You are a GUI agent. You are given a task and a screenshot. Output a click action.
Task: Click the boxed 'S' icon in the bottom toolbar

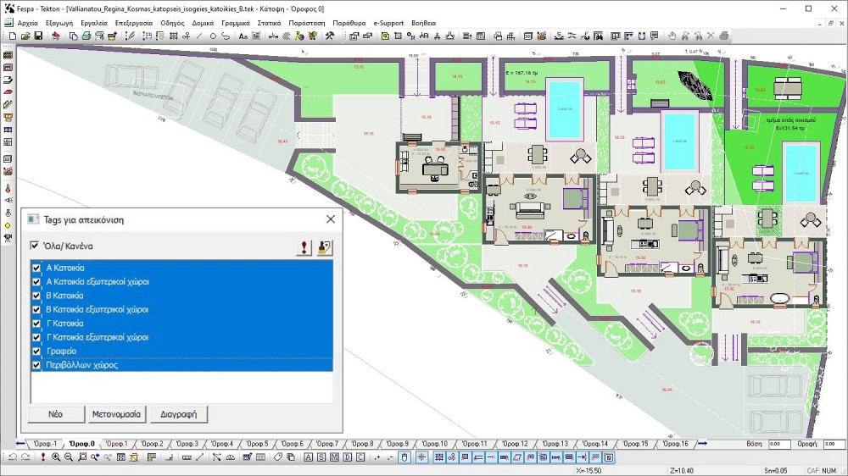(321, 457)
